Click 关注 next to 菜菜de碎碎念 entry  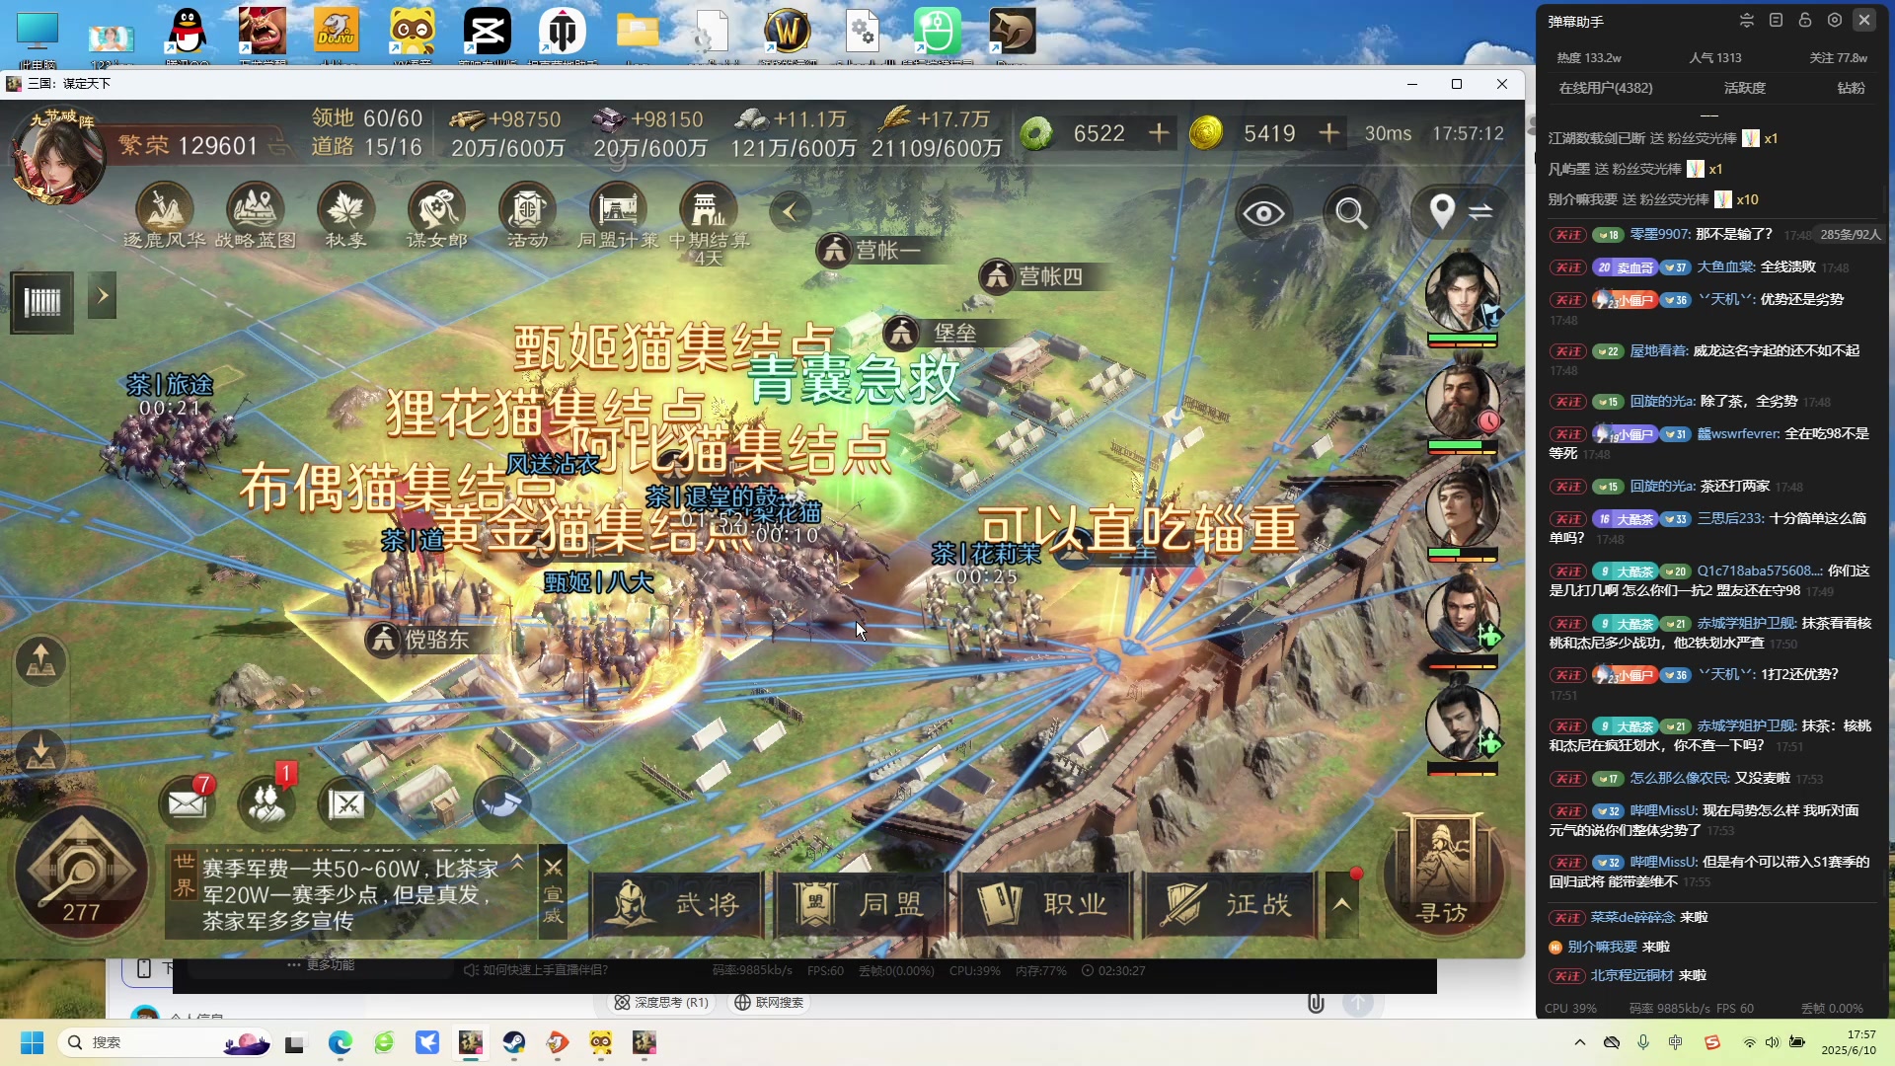coord(1567,918)
